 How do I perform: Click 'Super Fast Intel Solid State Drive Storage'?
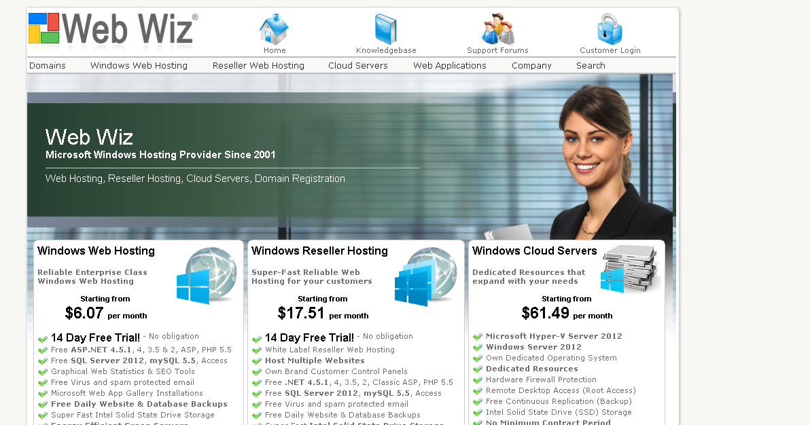[133, 415]
